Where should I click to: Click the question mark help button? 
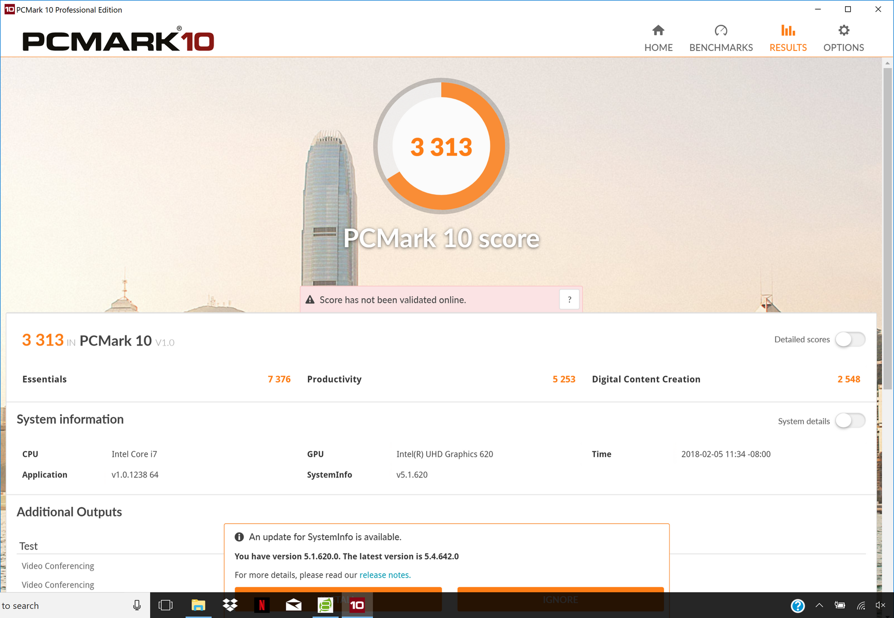[569, 300]
